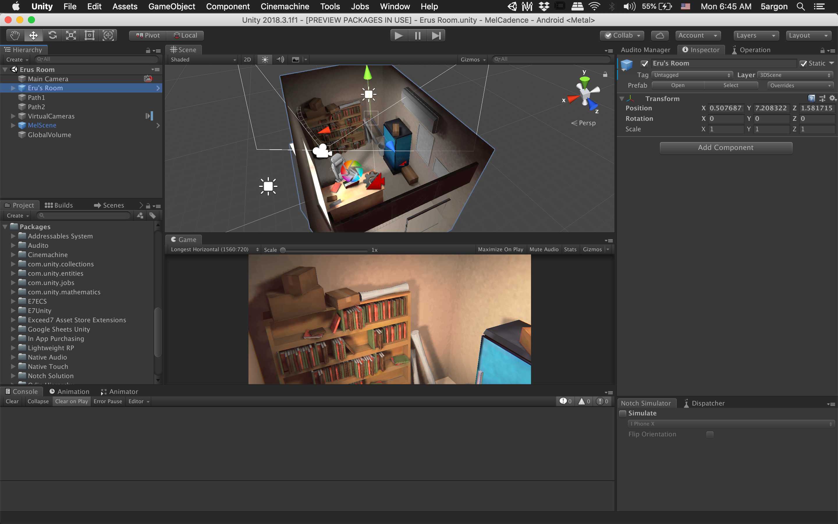Click the Add Component button
The width and height of the screenshot is (838, 524).
726,148
